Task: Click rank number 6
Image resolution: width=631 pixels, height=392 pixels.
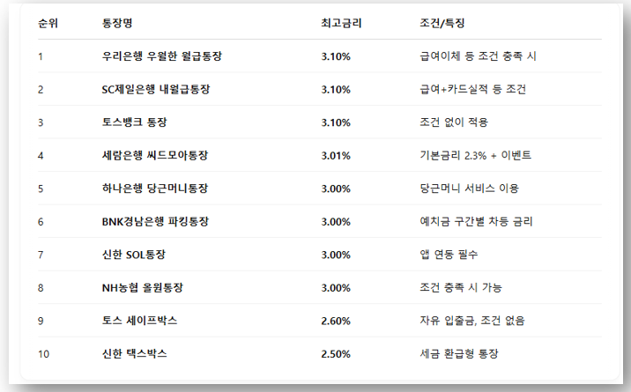Action: tap(41, 222)
